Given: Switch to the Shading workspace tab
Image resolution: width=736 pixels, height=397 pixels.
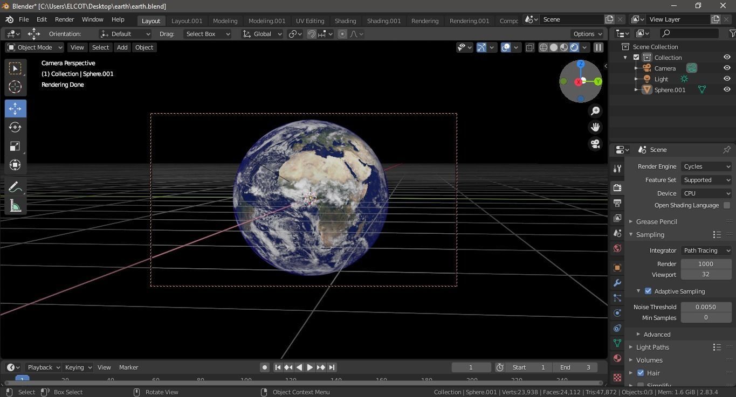Looking at the screenshot, I should (345, 20).
